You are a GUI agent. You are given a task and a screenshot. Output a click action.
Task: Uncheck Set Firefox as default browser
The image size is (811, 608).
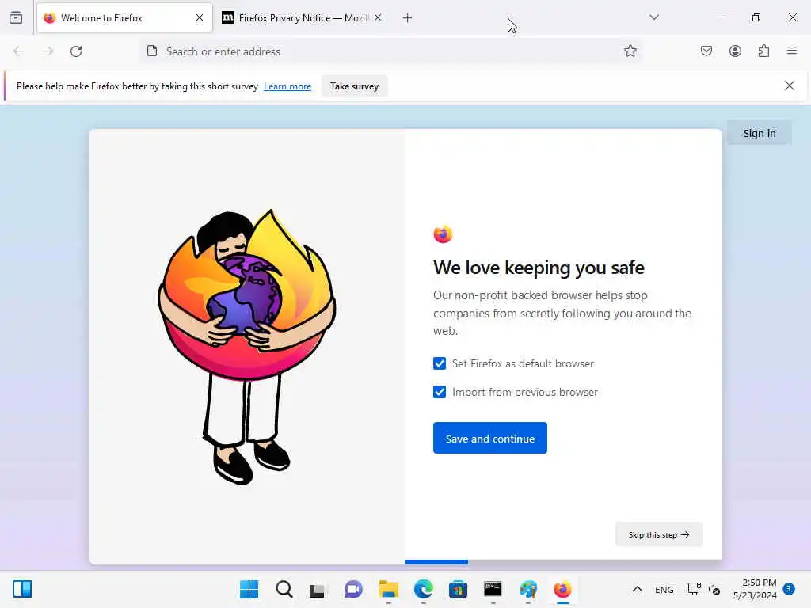440,363
